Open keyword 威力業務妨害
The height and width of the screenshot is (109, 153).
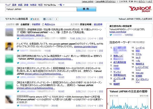tap(120, 62)
